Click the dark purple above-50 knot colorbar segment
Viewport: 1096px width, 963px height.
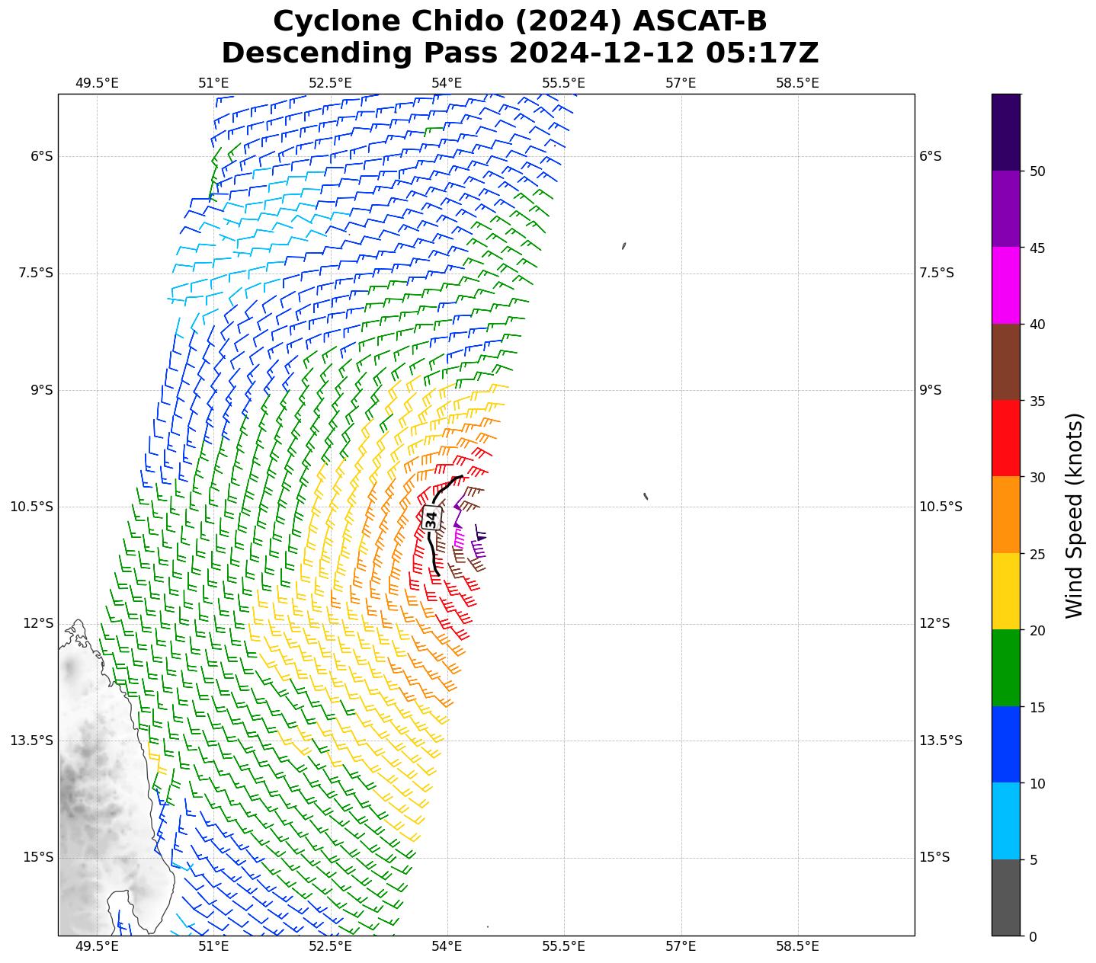[1005, 131]
